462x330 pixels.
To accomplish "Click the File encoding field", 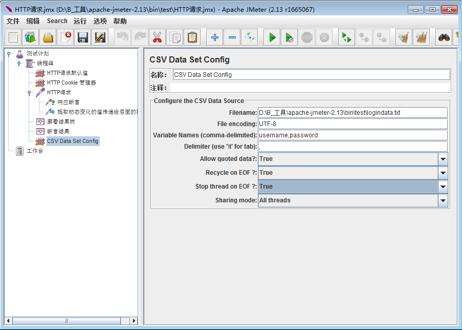I will 353,124.
